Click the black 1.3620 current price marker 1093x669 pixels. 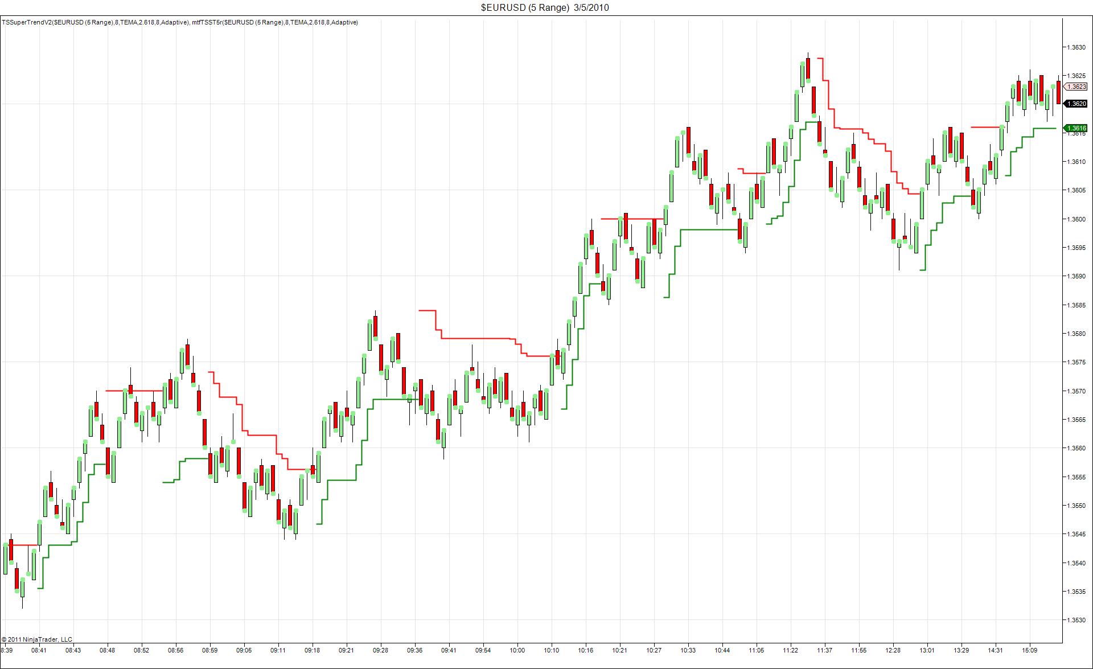pos(1076,104)
